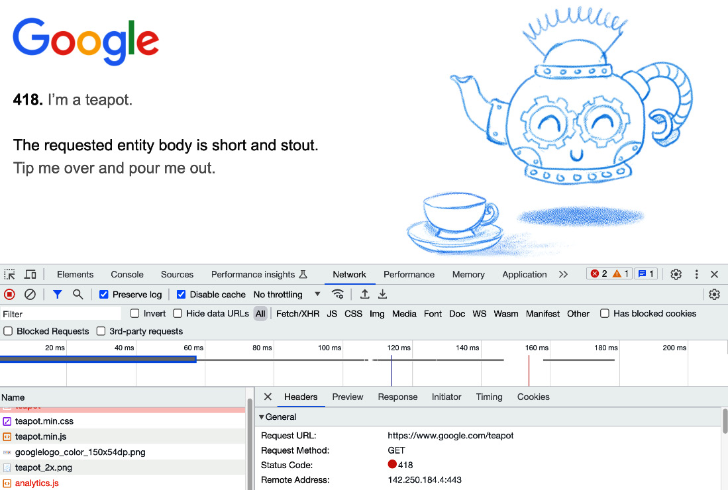Open network conditions wifi icon
This screenshot has height=490, width=728.
tap(338, 294)
